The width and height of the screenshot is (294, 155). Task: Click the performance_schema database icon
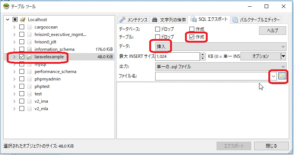(x=29, y=72)
